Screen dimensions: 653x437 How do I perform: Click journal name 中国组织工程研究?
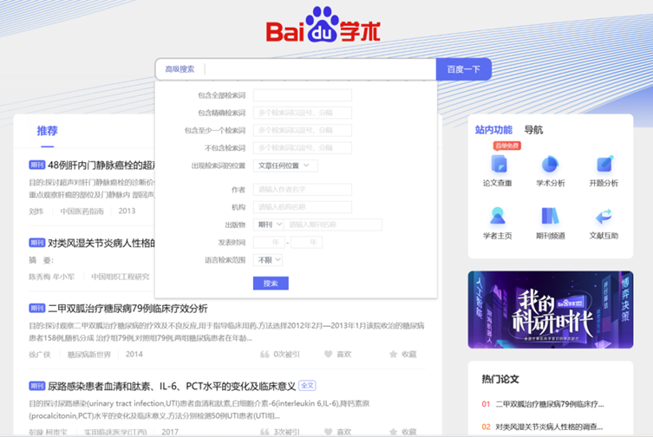(121, 277)
